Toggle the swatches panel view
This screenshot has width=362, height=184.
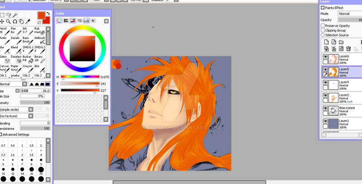pyautogui.click(x=86, y=21)
